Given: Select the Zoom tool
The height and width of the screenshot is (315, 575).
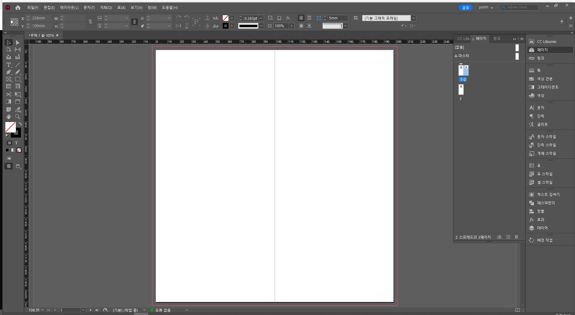Looking at the screenshot, I should pos(18,117).
